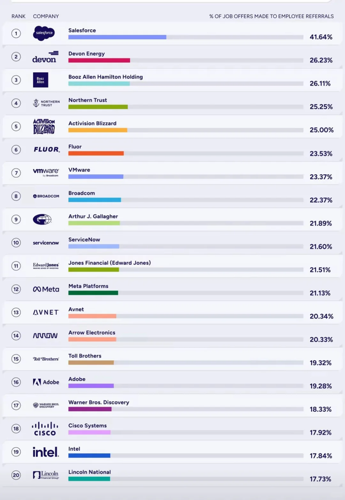Click the rank 10 circle badge
The width and height of the screenshot is (345, 500).
(x=16, y=243)
